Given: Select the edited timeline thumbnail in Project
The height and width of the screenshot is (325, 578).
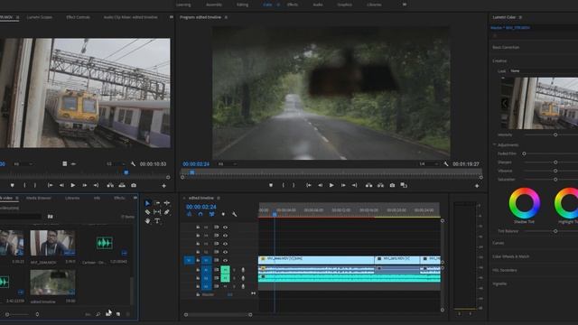Looking at the screenshot, I should pos(52,283).
